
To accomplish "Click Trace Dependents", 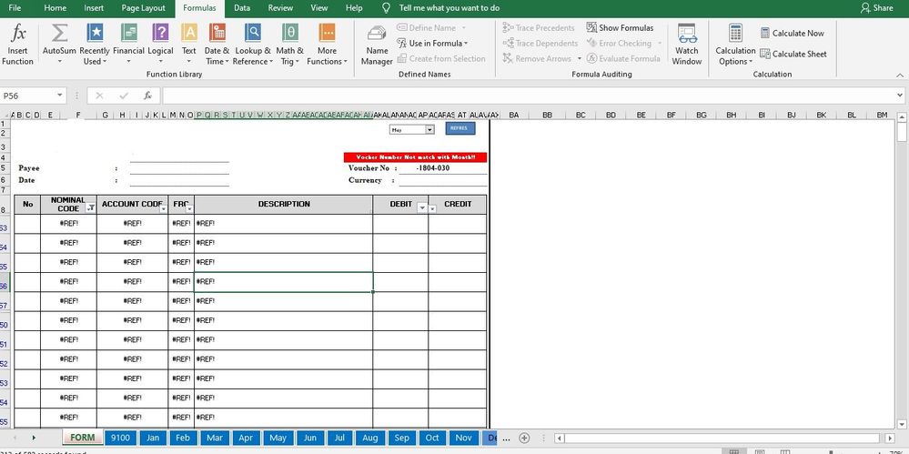I will tap(540, 44).
